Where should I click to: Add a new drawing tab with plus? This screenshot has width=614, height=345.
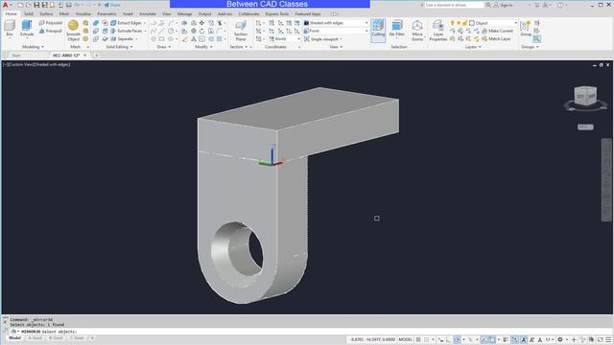coord(96,56)
